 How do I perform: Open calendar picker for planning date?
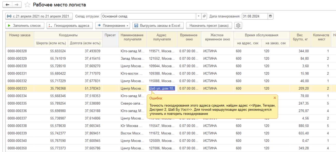click(270, 16)
